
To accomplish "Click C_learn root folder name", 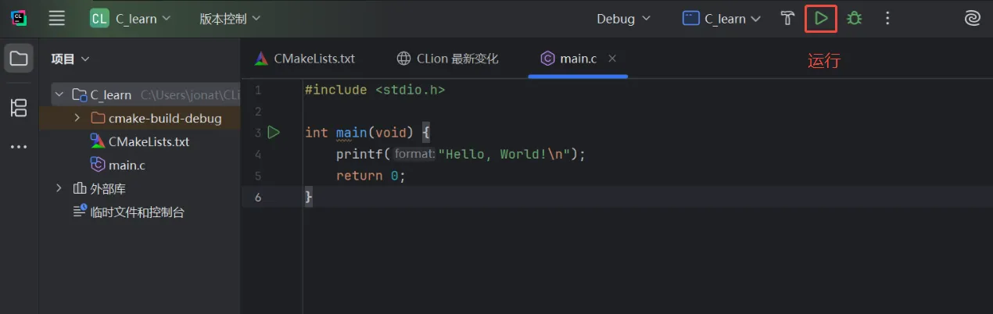I will click(111, 95).
